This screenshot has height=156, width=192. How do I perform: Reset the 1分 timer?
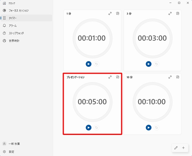(x=96, y=64)
